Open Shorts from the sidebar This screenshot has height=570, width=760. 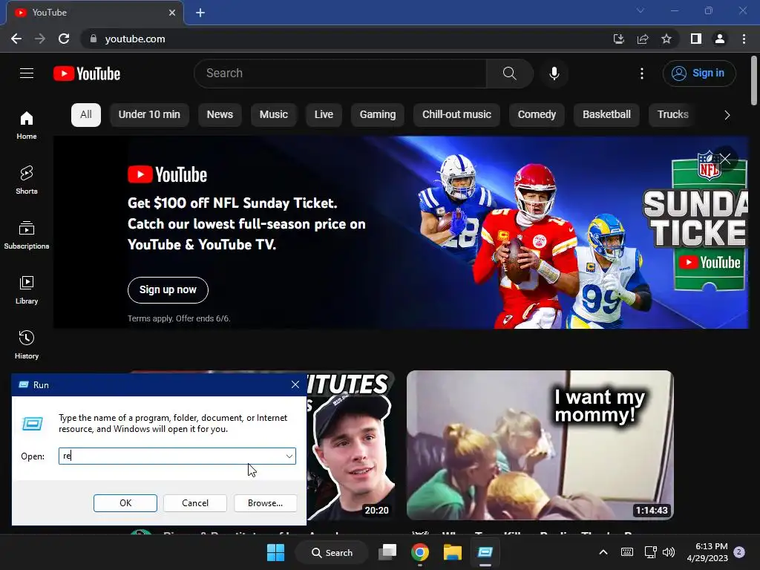point(27,180)
